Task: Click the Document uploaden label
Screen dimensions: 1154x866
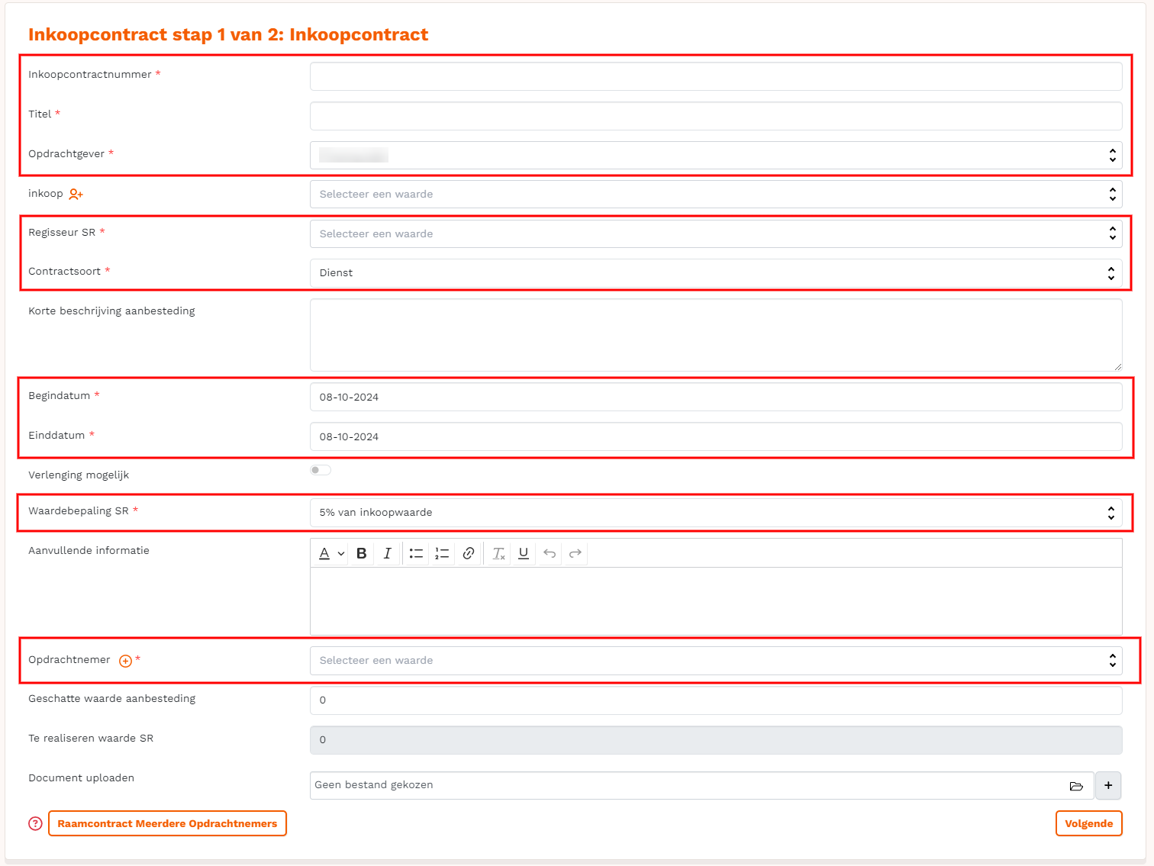Action: [x=81, y=777]
